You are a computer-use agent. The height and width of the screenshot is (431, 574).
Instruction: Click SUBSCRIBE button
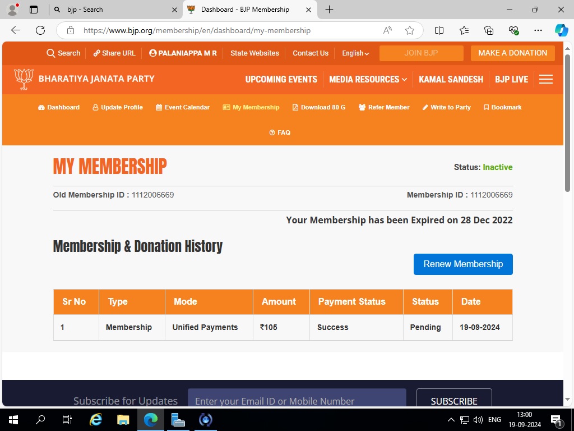tap(454, 398)
